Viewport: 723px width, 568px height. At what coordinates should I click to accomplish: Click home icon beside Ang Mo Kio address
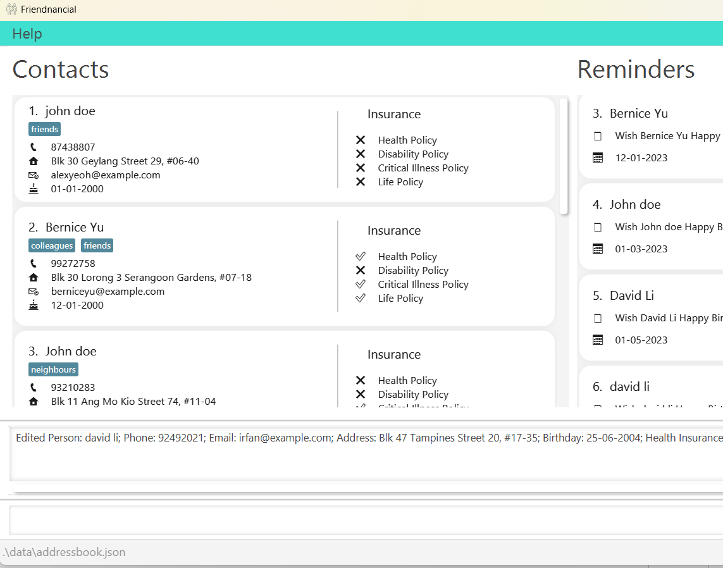point(33,401)
